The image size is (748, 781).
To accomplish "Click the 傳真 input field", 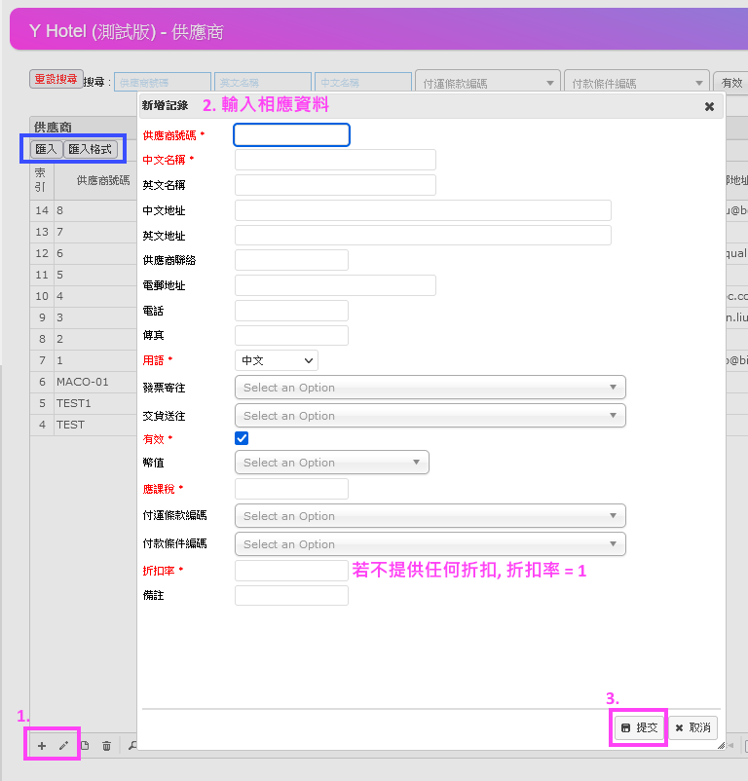I will [291, 335].
